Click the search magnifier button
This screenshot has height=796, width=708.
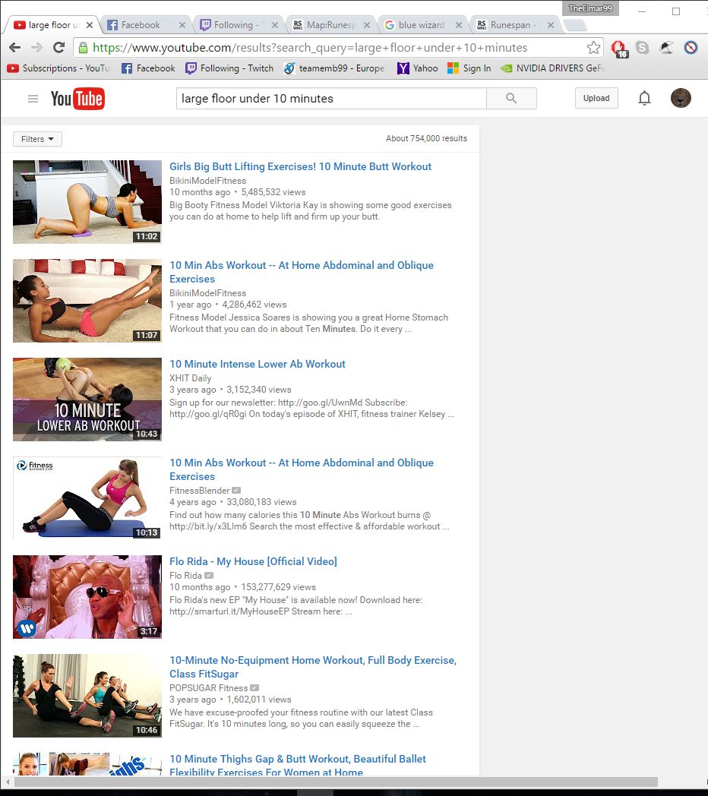click(x=511, y=99)
